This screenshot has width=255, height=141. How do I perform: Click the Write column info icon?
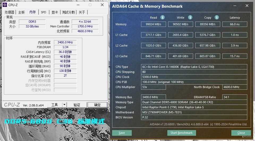(190, 17)
